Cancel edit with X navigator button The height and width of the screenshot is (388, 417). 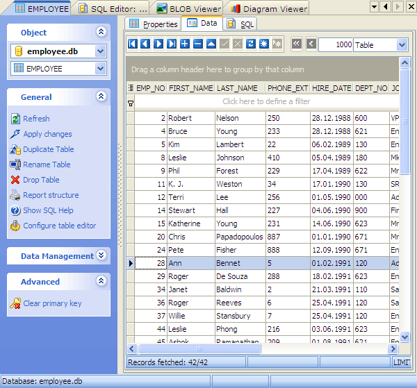238,44
